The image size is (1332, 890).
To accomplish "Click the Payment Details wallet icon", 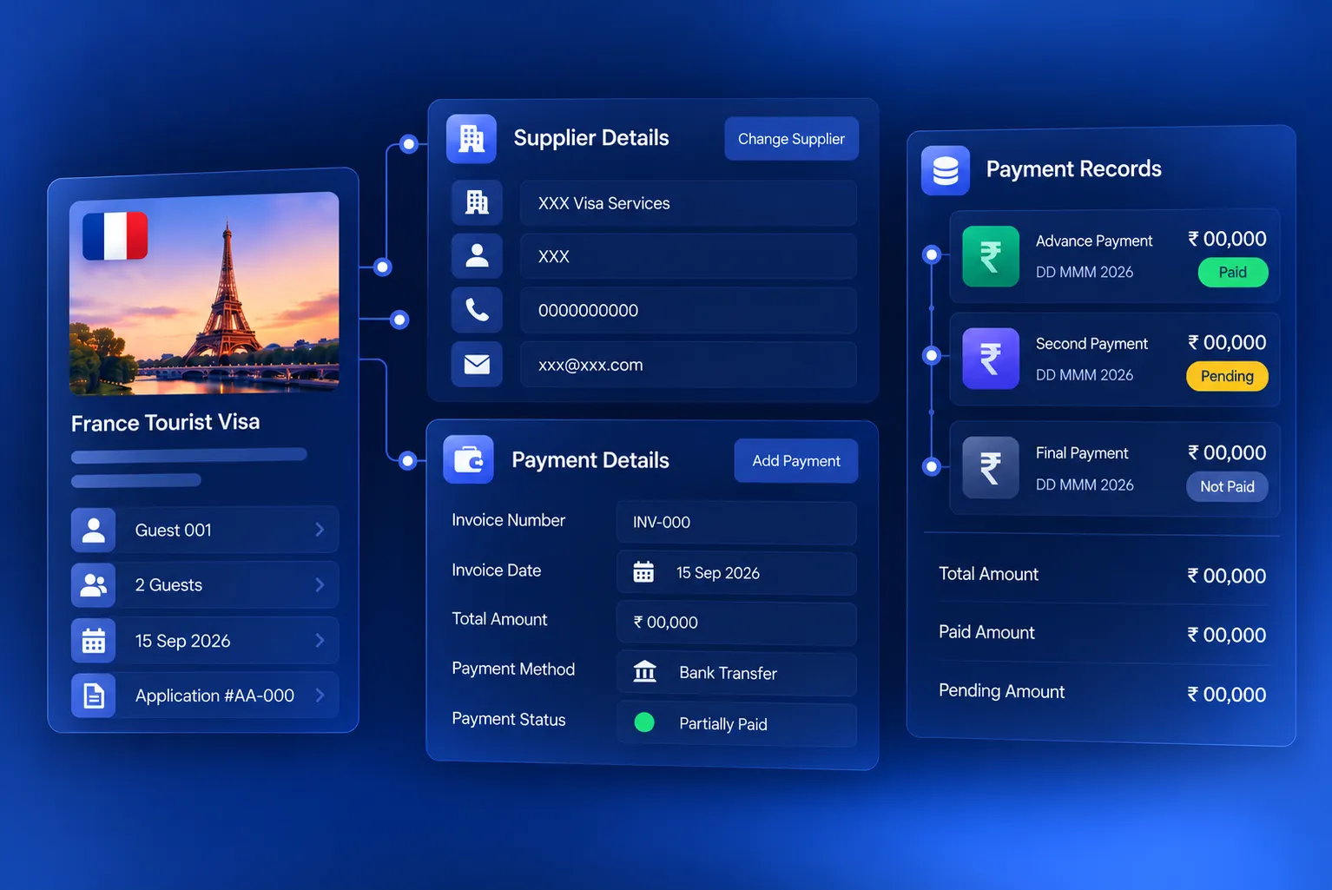I will [x=469, y=459].
